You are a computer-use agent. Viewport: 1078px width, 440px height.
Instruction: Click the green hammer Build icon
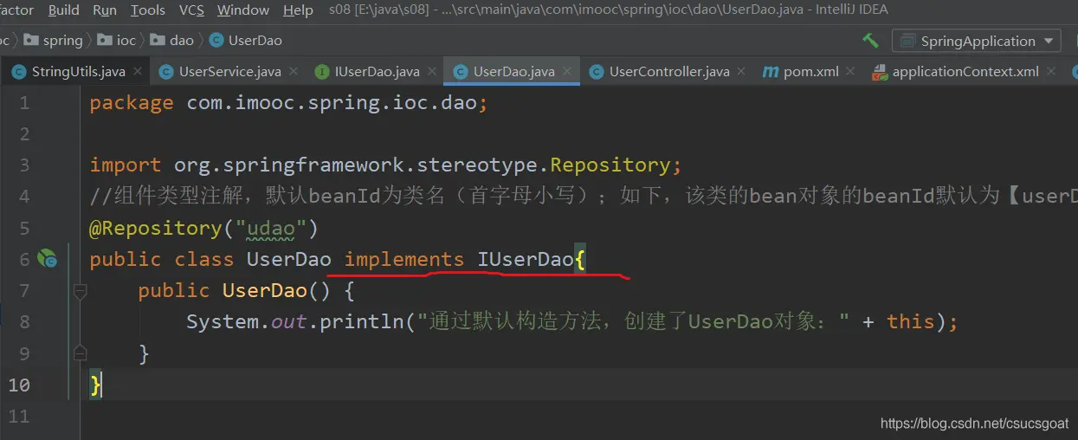tap(871, 41)
